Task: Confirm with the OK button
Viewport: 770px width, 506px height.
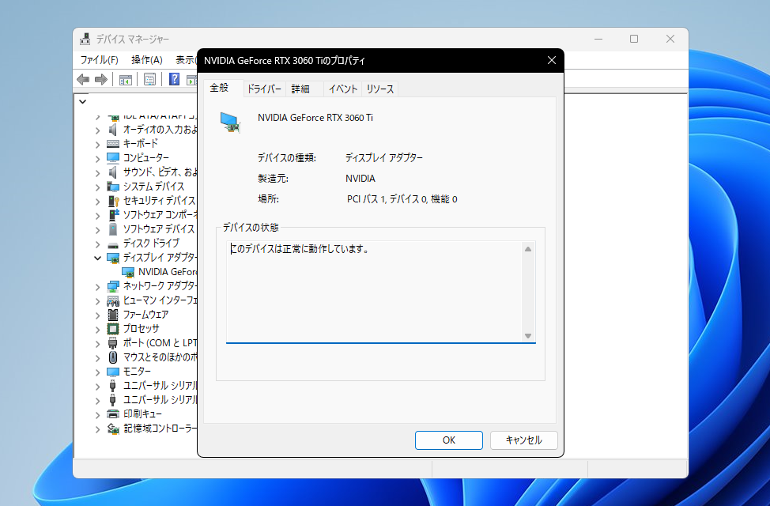Action: coord(449,440)
